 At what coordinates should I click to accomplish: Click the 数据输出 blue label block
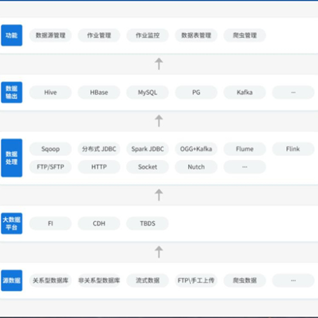(11, 93)
